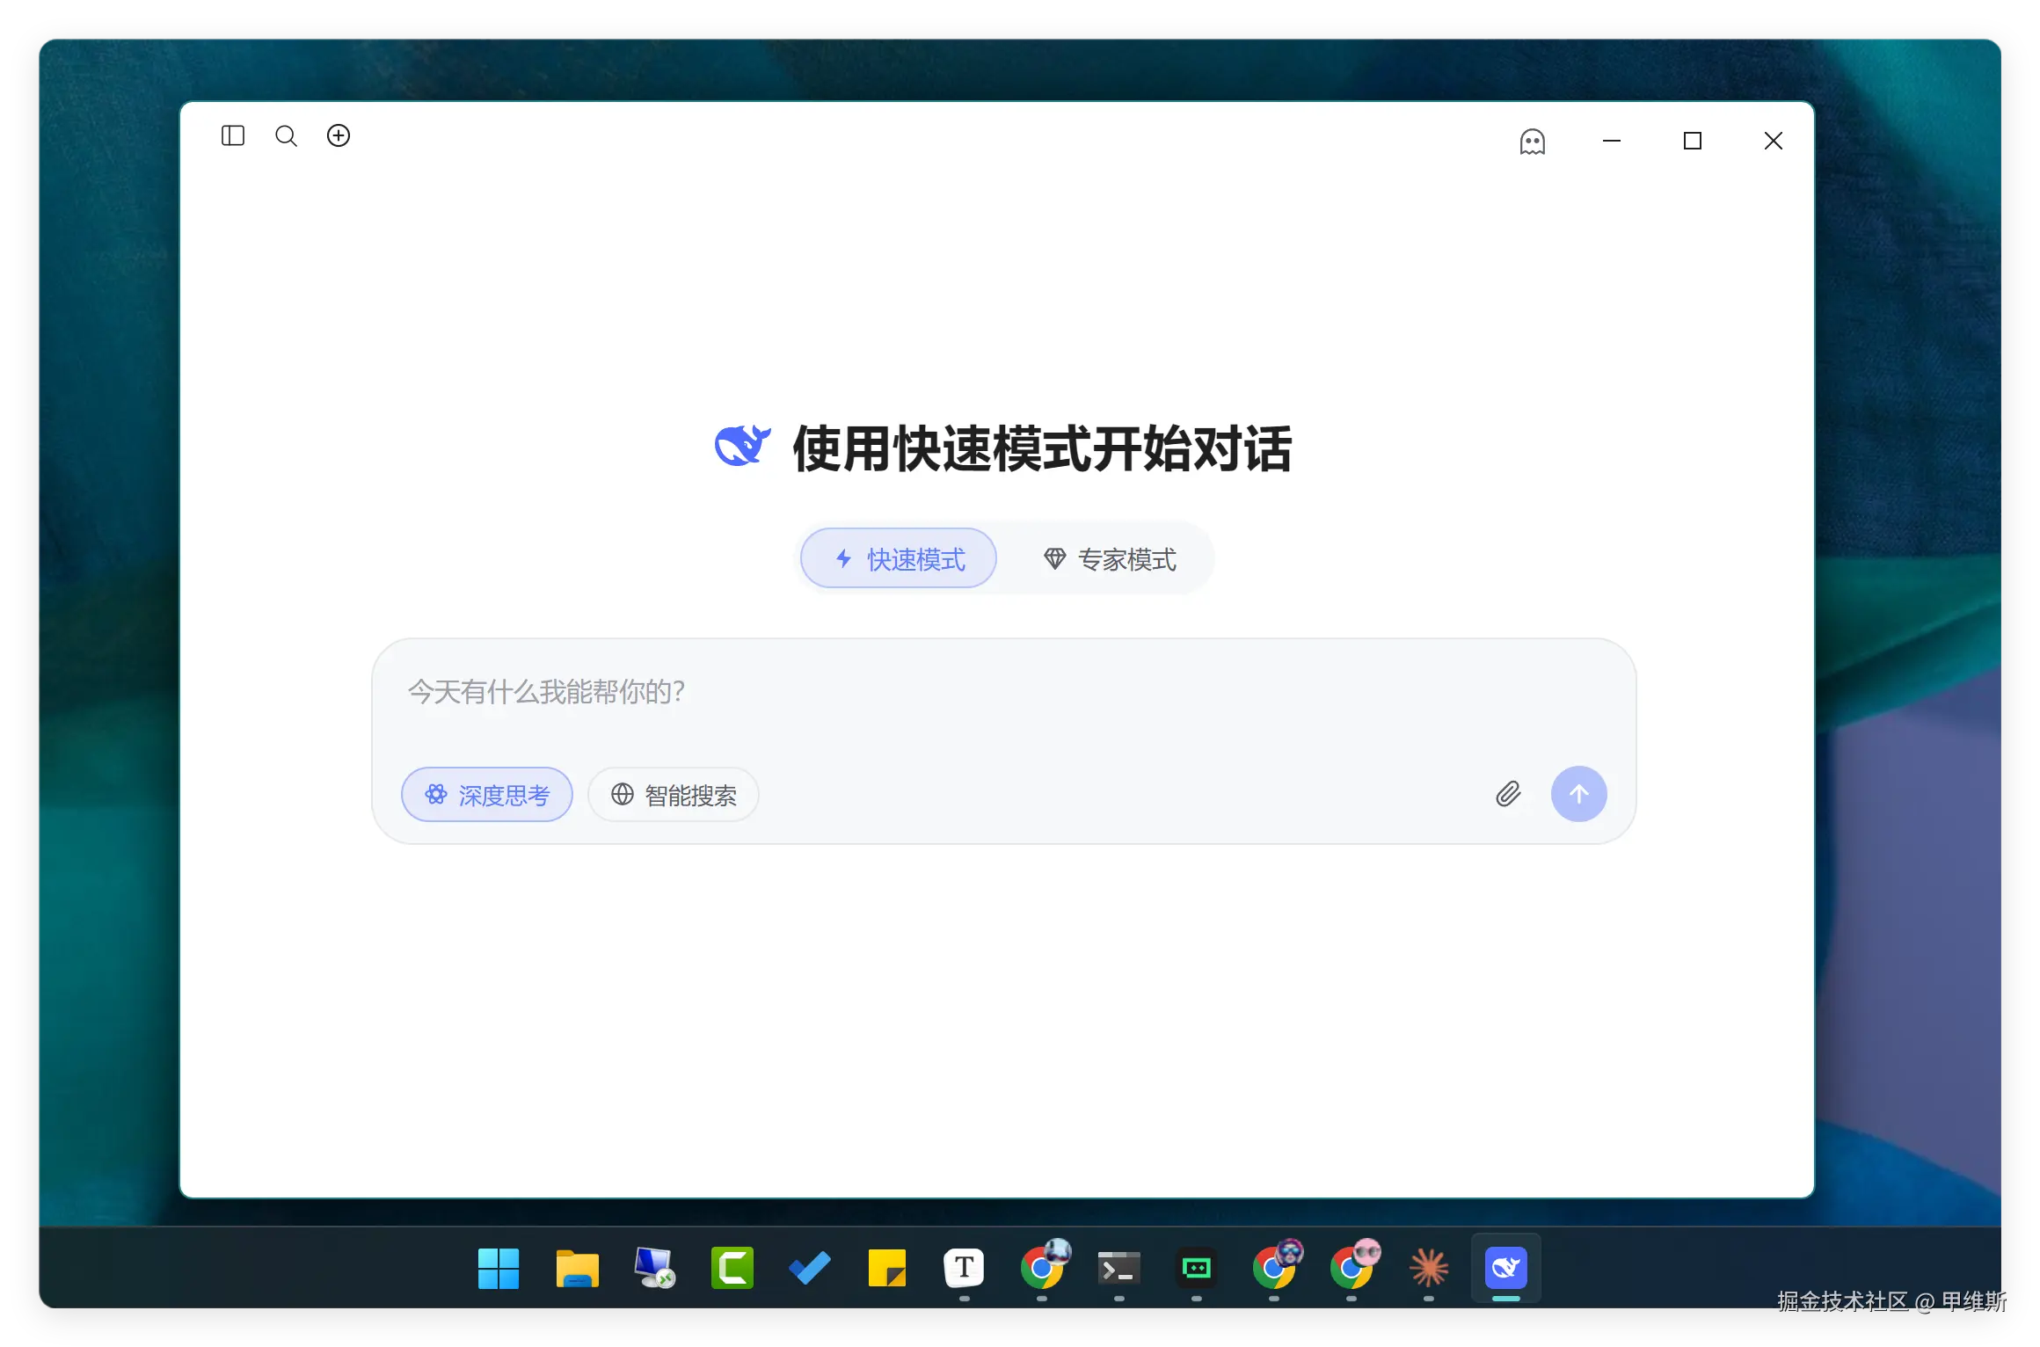The width and height of the screenshot is (2040, 1347).
Task: Open the orange Claude starburst taskbar icon
Action: point(1428,1268)
